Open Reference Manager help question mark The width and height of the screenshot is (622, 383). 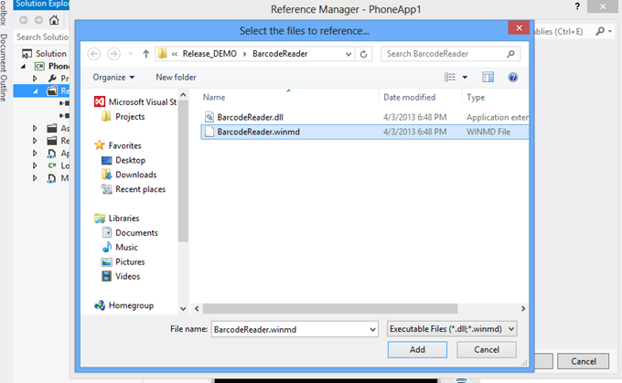[x=577, y=6]
